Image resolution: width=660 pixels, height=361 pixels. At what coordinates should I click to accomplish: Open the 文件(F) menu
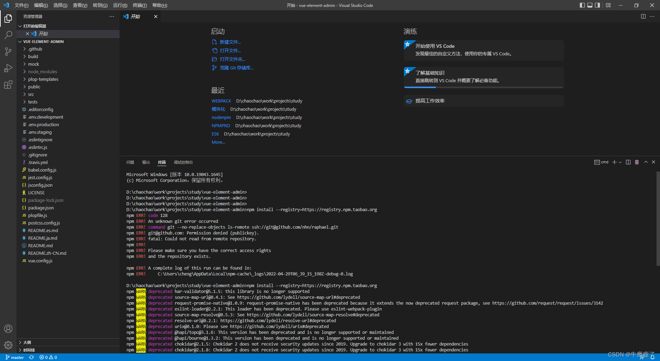click(21, 5)
